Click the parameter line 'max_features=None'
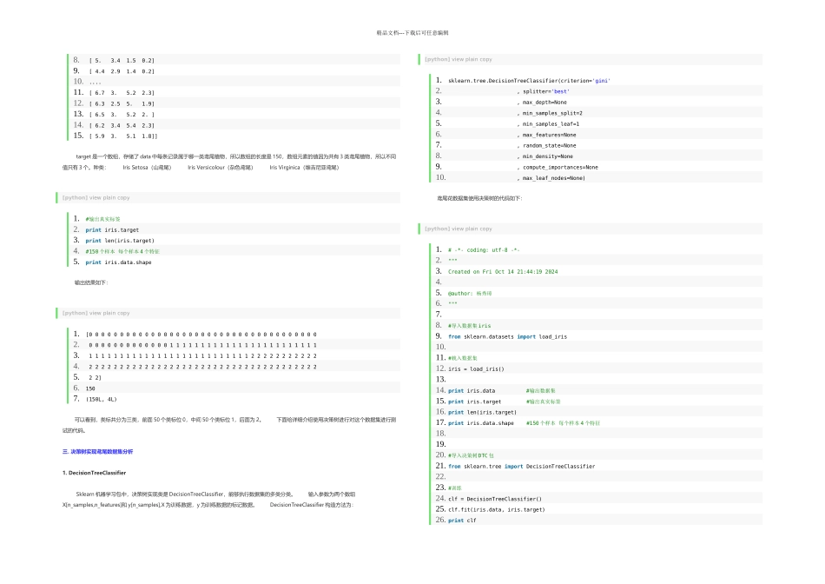The image size is (825, 584). [546, 135]
